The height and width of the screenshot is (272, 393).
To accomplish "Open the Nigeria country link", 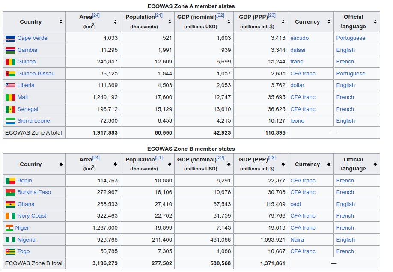I will [x=26, y=240].
